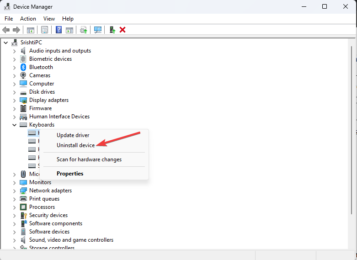Viewport: 357px width, 260px height.
Task: Expand the Bluetooth category chevron
Action: tap(14, 68)
